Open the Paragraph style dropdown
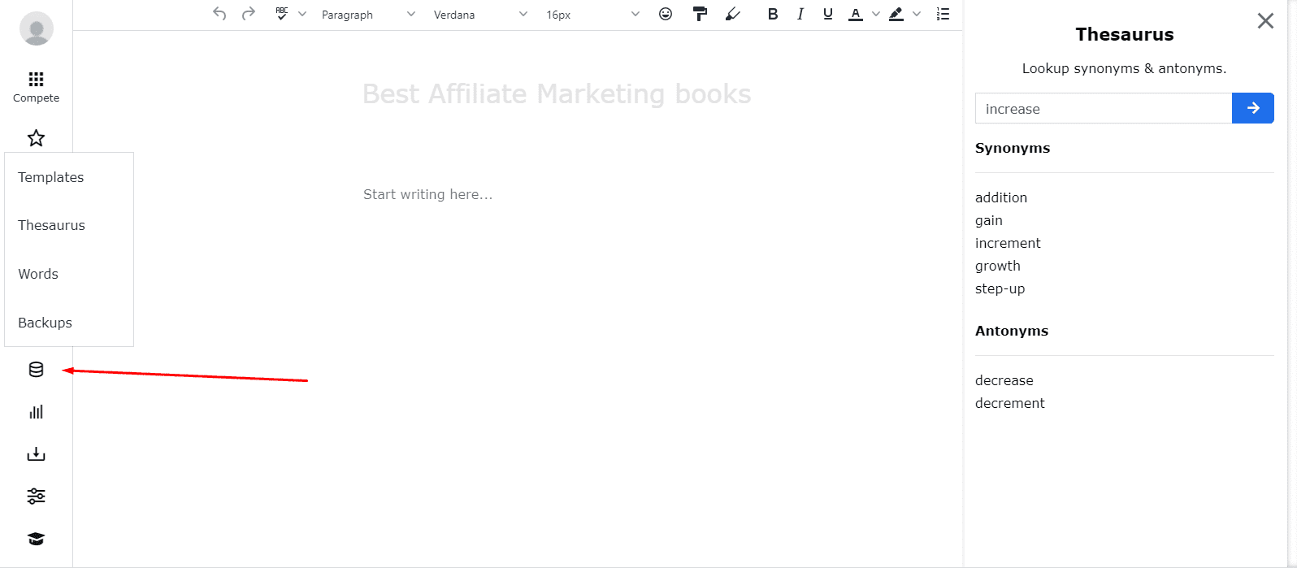The image size is (1297, 568). [x=367, y=14]
